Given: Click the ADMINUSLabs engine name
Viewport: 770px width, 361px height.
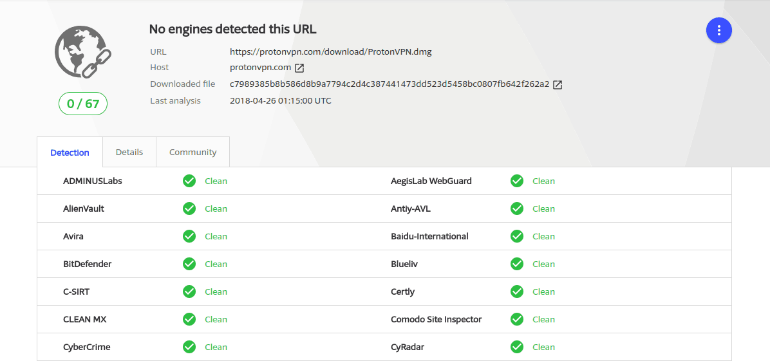Looking at the screenshot, I should [x=93, y=181].
